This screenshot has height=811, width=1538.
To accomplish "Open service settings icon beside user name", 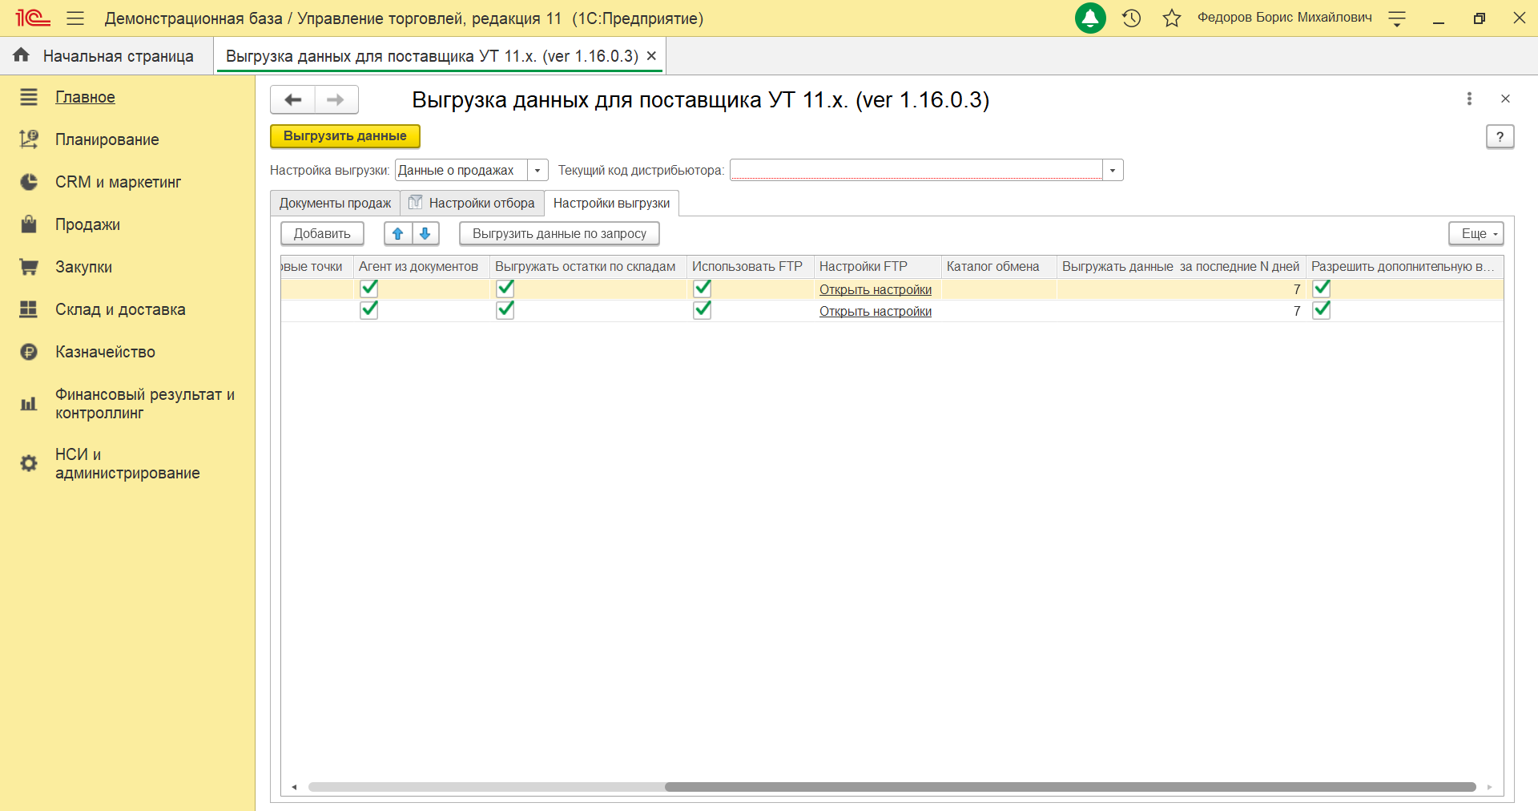I will pyautogui.click(x=1397, y=18).
